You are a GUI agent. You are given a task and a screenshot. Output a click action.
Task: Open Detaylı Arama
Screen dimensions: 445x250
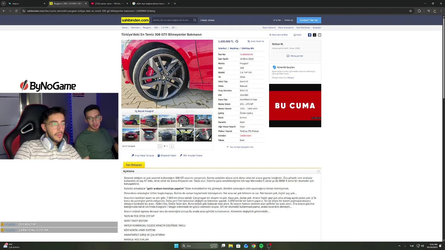click(x=207, y=20)
